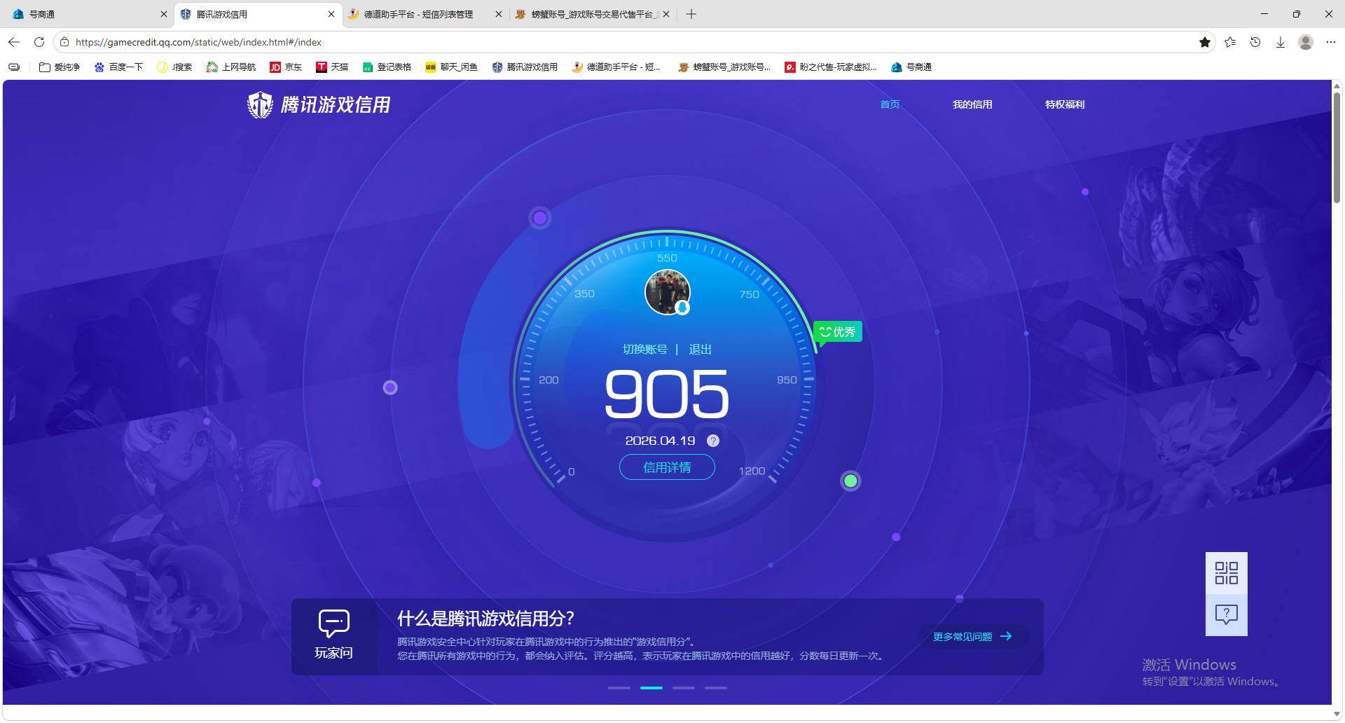
Task: Click the 玩家问 speech bubble icon
Action: tap(334, 622)
